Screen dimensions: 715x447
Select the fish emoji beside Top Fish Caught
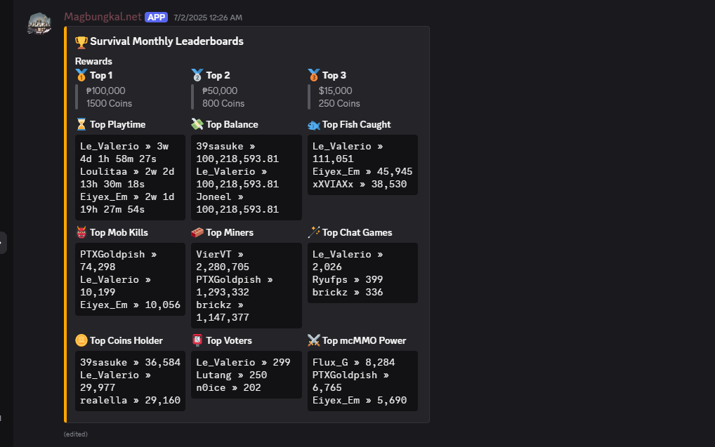pos(314,125)
